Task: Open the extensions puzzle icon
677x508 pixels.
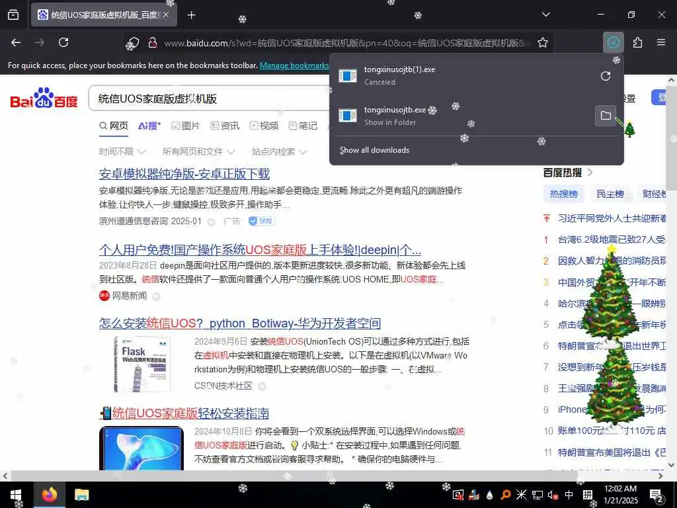Action: [x=637, y=42]
